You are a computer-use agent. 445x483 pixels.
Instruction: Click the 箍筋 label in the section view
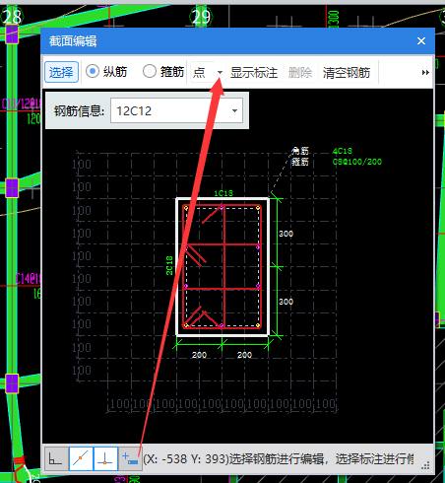click(x=300, y=162)
